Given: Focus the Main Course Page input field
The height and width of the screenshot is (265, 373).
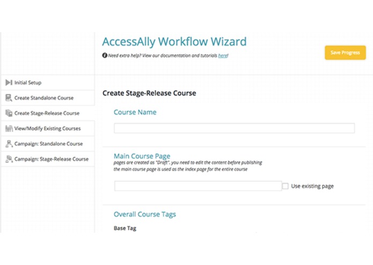Looking at the screenshot, I should (x=198, y=186).
